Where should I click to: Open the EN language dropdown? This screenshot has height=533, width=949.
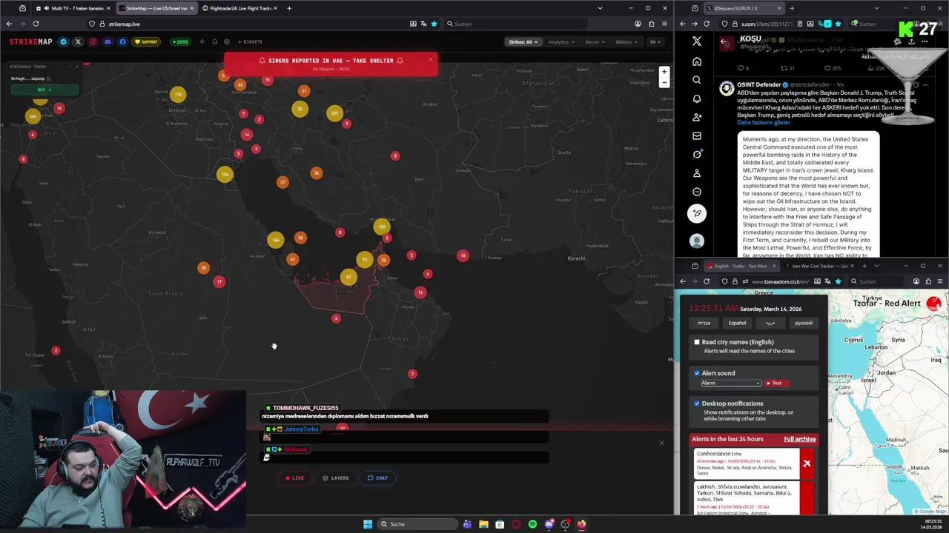coord(655,41)
